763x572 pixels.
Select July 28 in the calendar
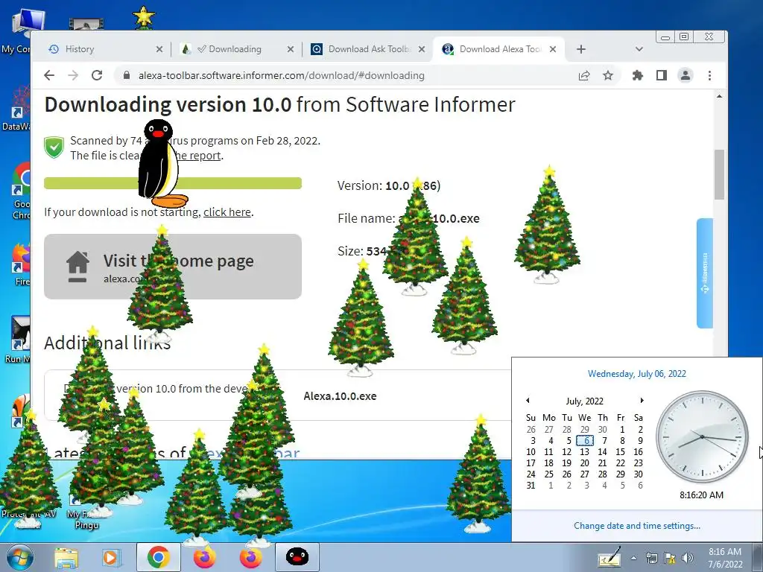(x=602, y=474)
